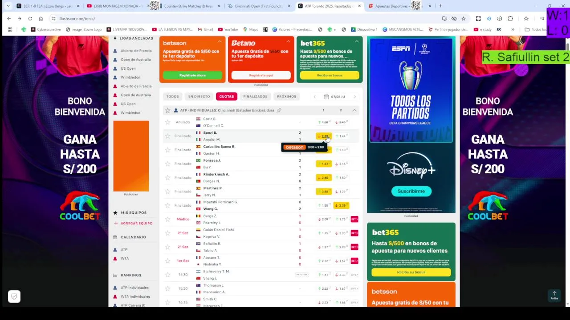Star the Martínez P. vs Jarry match

click(168, 191)
